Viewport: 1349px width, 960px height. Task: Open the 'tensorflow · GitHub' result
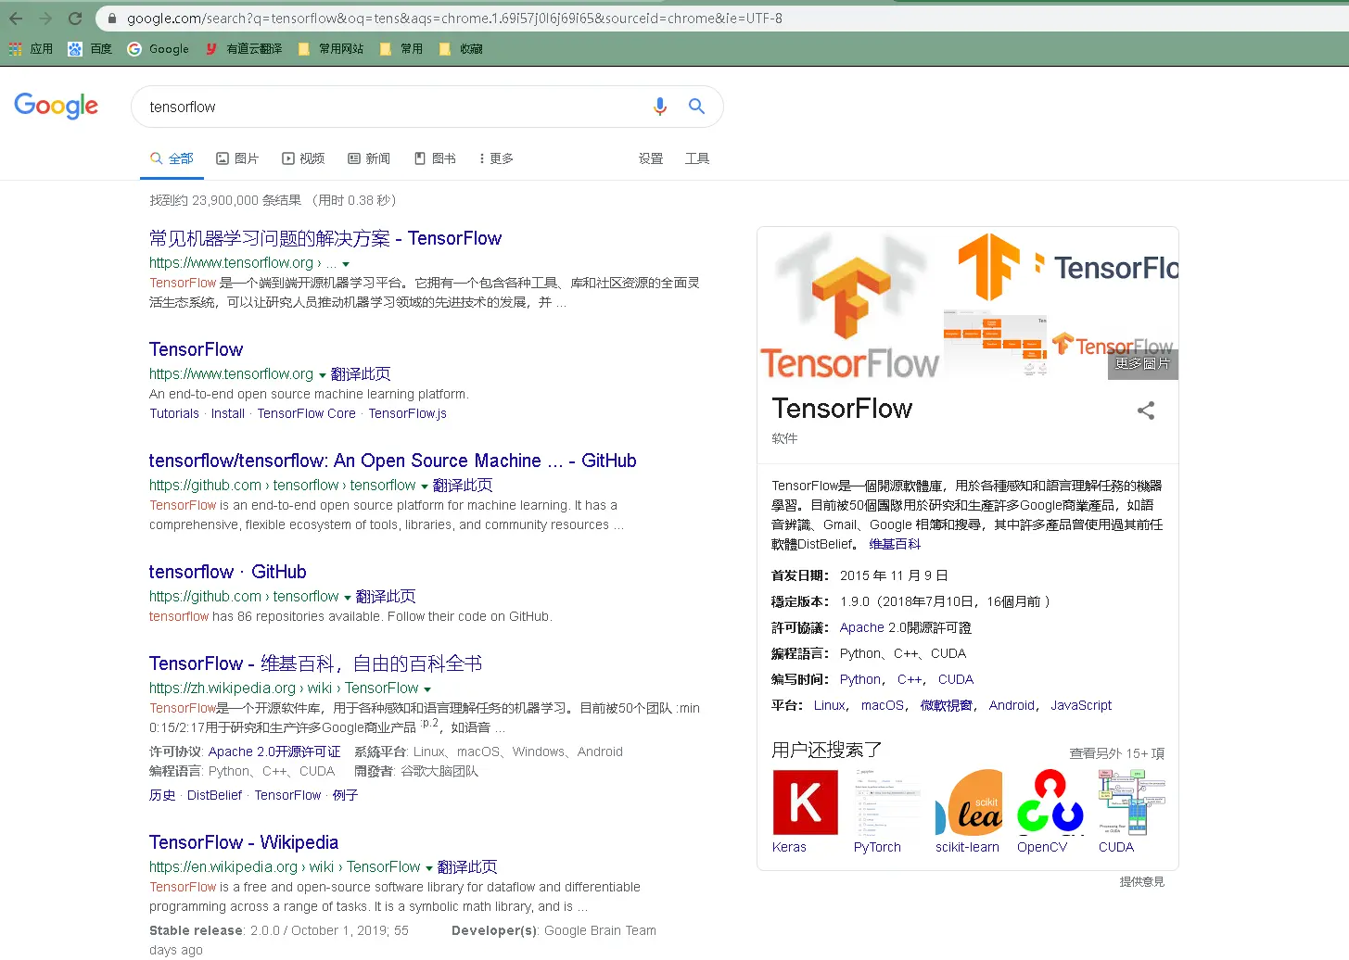click(227, 572)
